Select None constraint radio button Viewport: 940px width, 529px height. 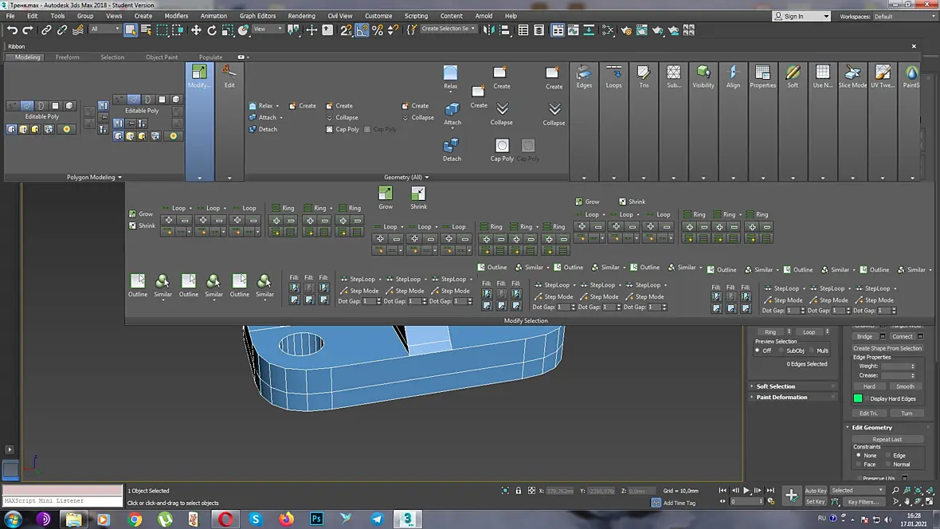[x=859, y=455]
